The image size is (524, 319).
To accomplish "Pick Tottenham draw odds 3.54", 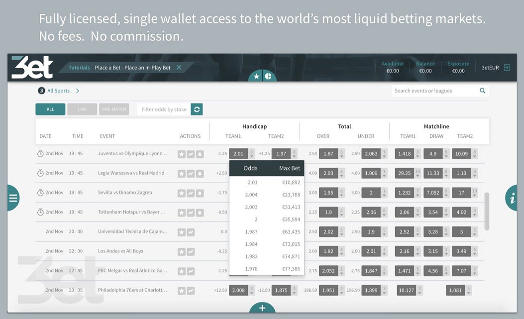I will click(x=433, y=212).
